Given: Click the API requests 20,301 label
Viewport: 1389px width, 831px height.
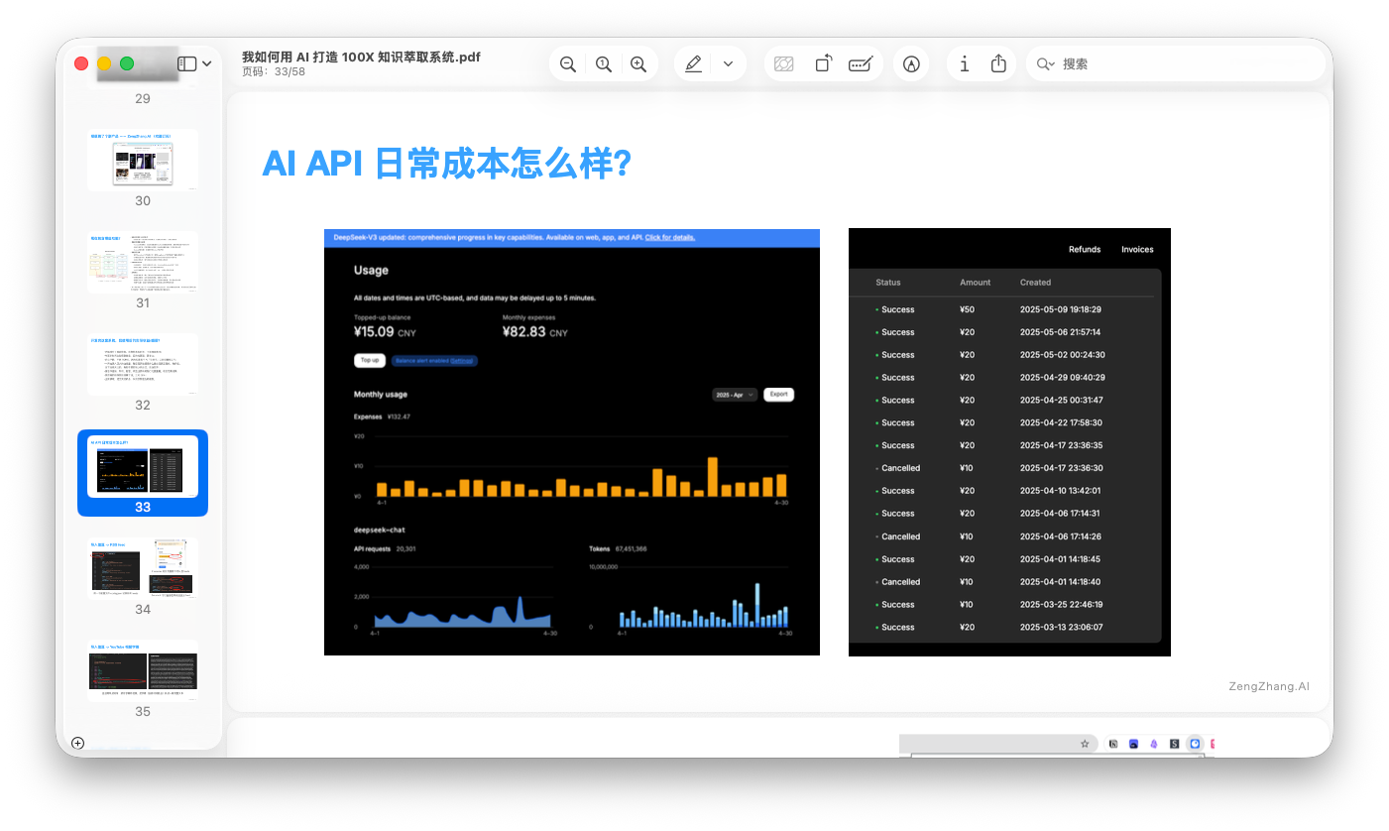Looking at the screenshot, I should pos(385,547).
